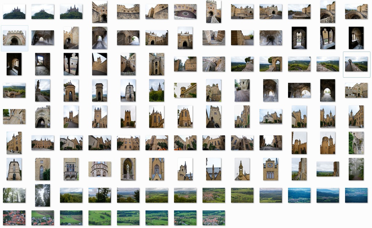Image resolution: width=372 pixels, height=228 pixels.
Task: Select the wooden plank deck photo
Action: pyautogui.click(x=242, y=91)
